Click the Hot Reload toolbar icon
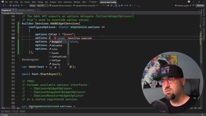206x116 pixels. click(104, 5)
